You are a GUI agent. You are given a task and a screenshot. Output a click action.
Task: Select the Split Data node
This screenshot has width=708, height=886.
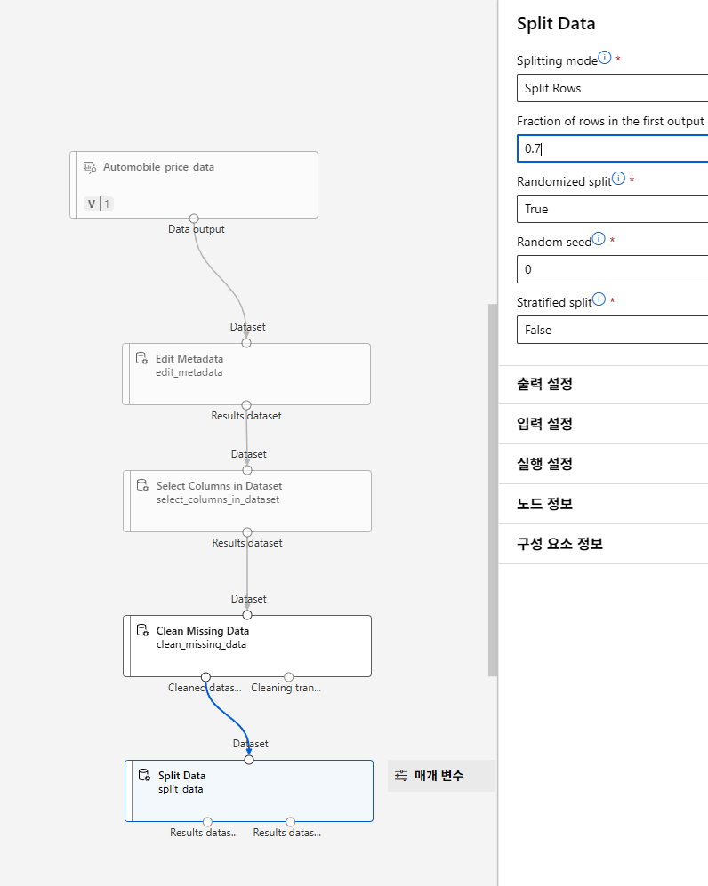click(249, 791)
